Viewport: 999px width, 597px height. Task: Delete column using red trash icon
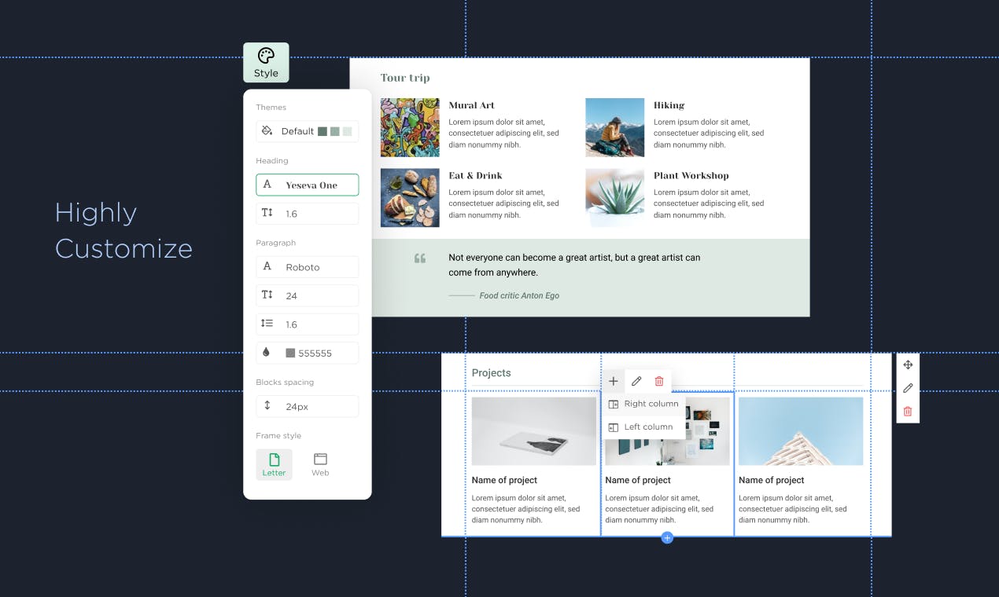coord(659,381)
